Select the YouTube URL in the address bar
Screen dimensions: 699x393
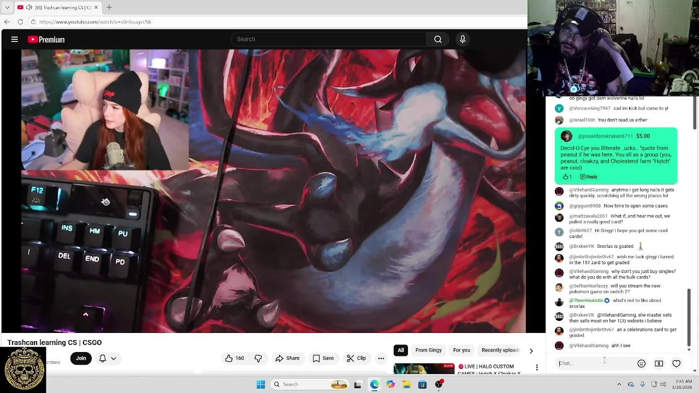pos(95,22)
